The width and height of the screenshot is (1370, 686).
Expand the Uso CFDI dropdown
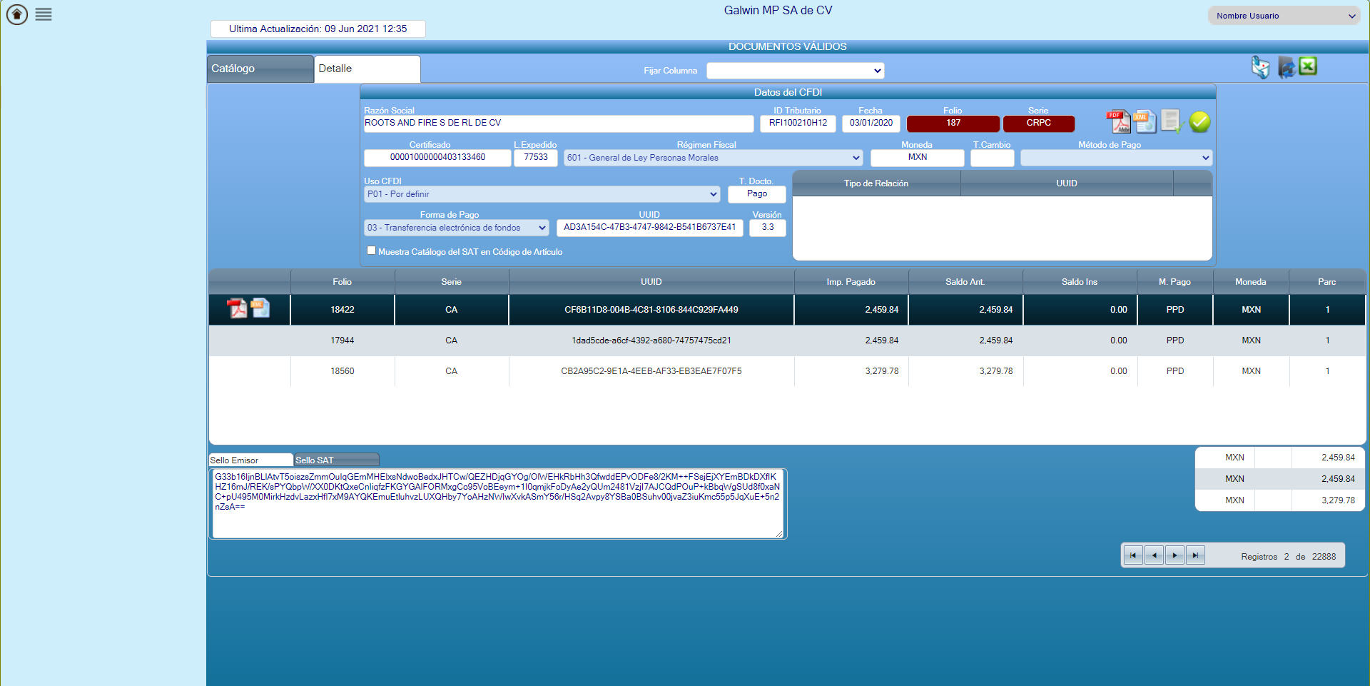[x=542, y=194]
